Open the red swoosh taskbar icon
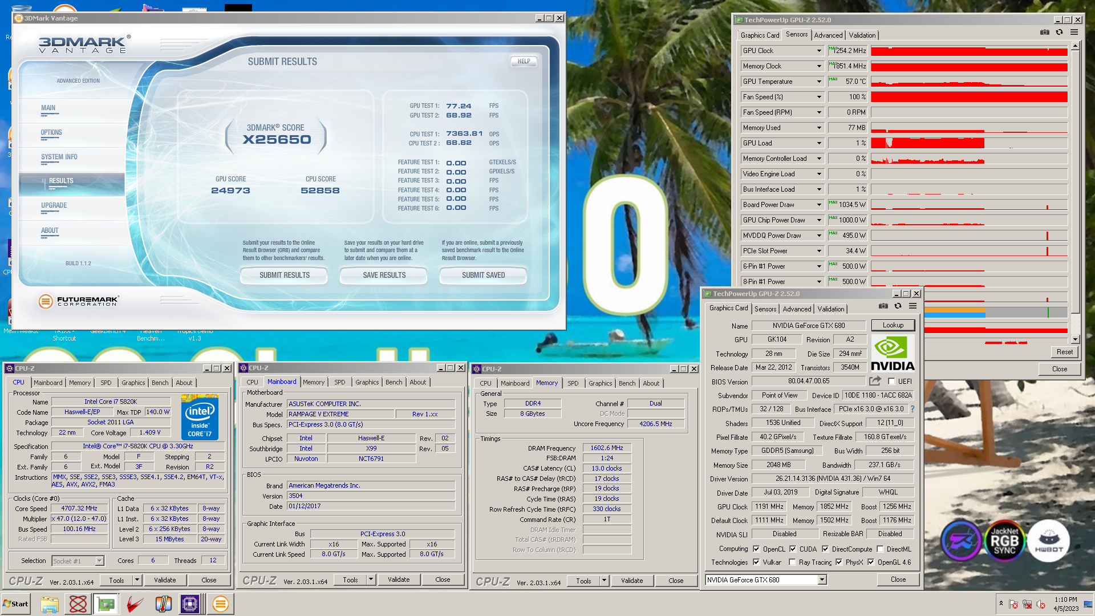The image size is (1095, 616). [135, 604]
